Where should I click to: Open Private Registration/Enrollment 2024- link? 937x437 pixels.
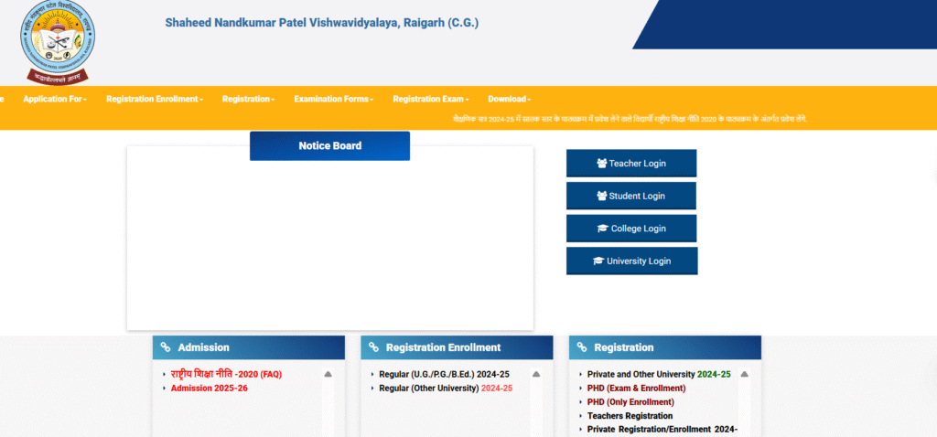pos(662,430)
